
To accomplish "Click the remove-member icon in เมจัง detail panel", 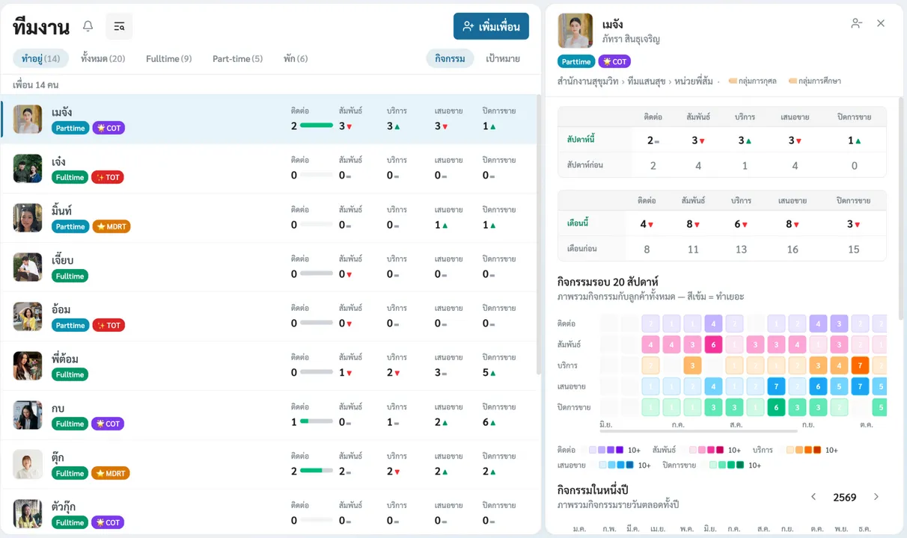I will [x=857, y=23].
